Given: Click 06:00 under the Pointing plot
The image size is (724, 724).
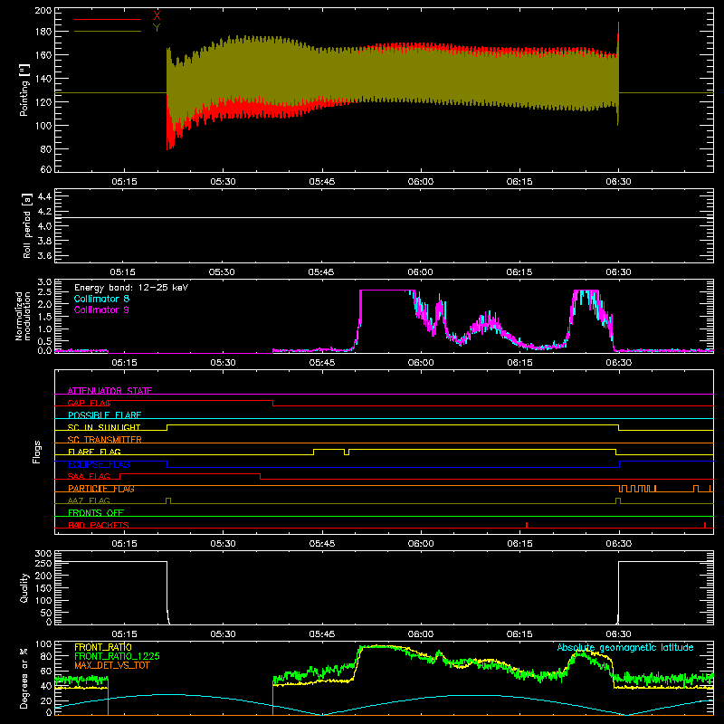Looking at the screenshot, I should [421, 182].
